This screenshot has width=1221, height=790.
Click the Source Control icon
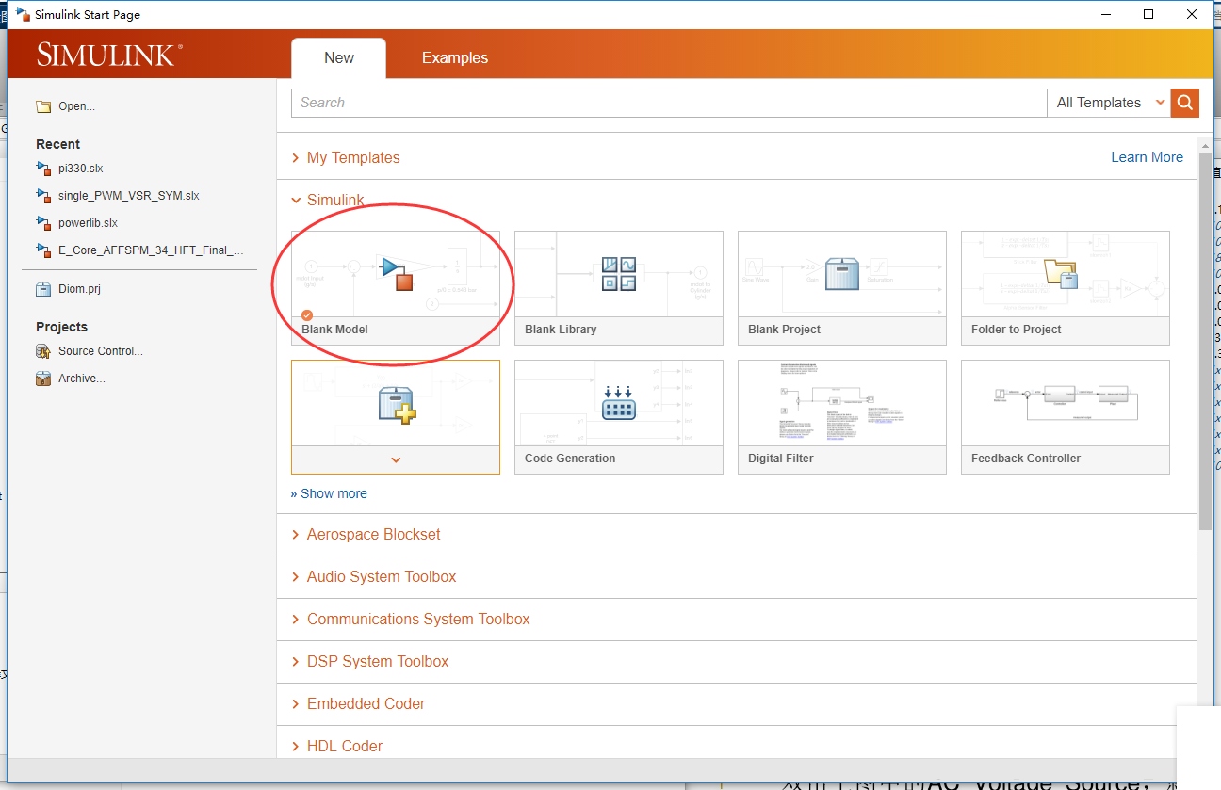43,351
